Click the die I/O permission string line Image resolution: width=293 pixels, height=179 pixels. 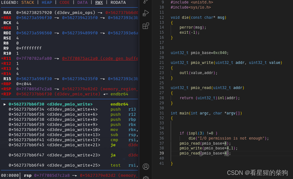(x=229, y=138)
